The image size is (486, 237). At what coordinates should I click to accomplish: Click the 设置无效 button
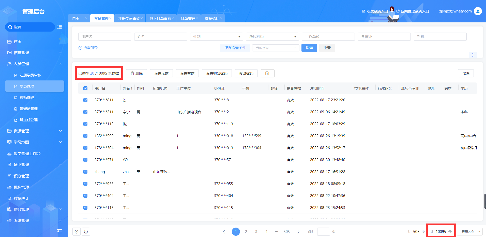(x=161, y=73)
